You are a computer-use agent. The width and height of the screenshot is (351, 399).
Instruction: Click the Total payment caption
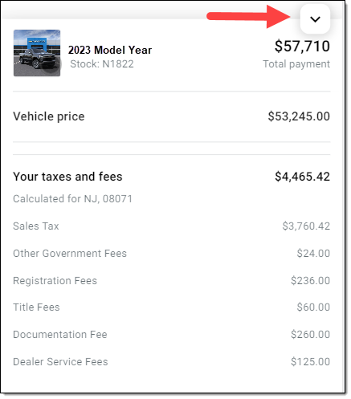tap(296, 64)
